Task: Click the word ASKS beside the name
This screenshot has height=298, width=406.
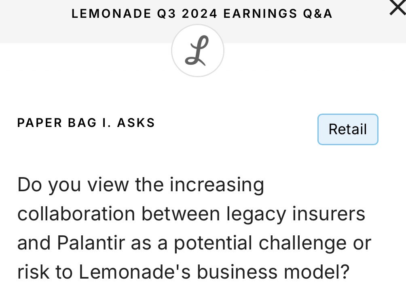Action: pyautogui.click(x=136, y=123)
